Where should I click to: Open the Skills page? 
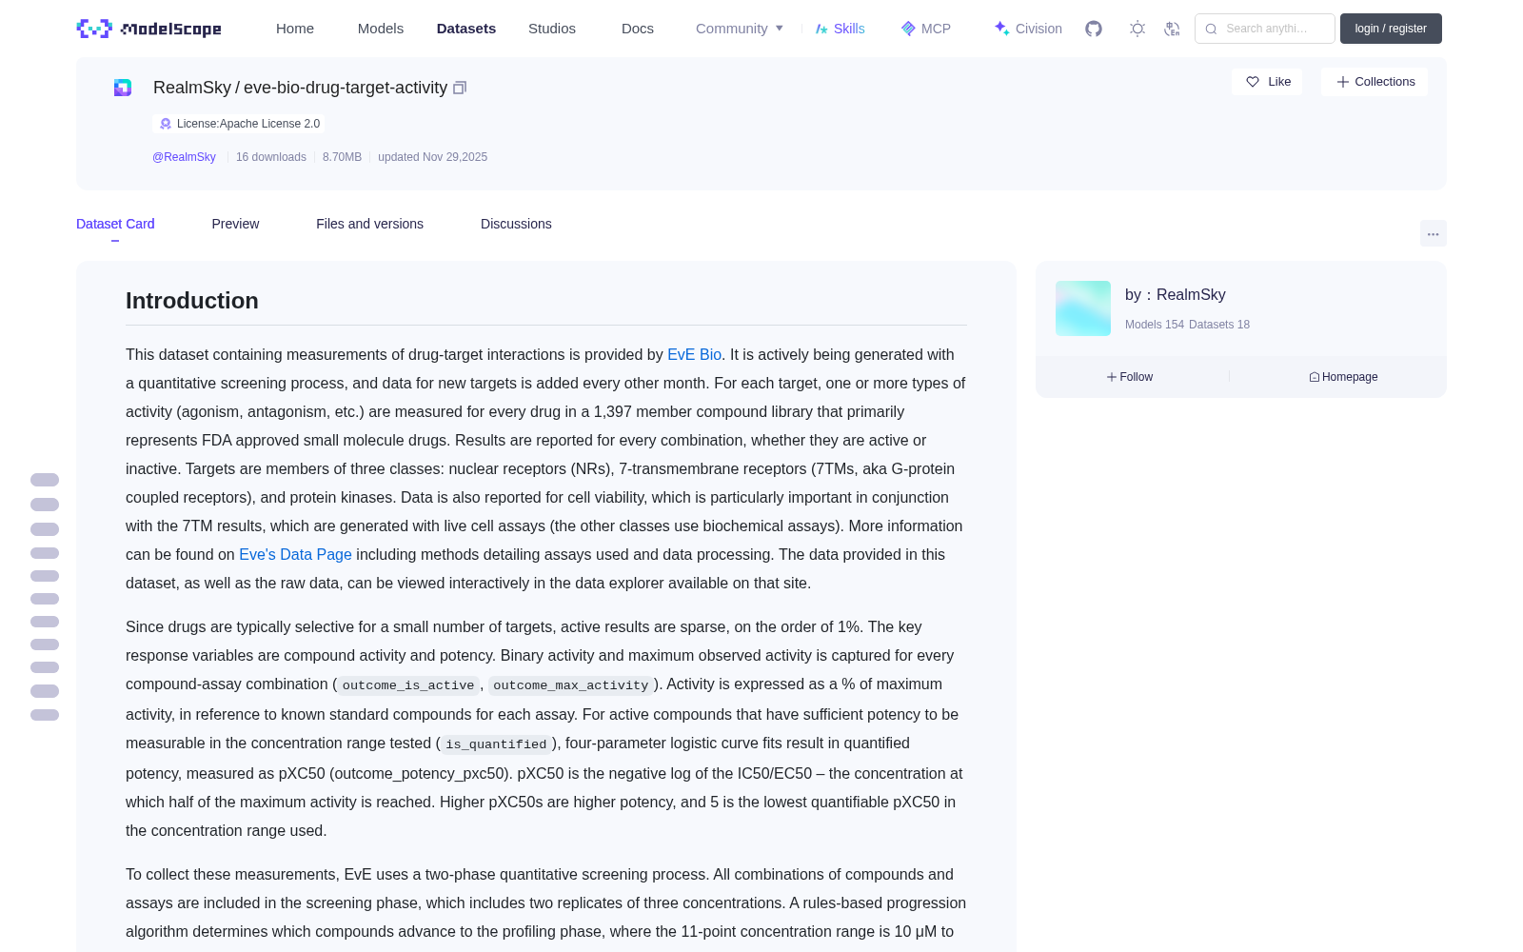point(840,29)
